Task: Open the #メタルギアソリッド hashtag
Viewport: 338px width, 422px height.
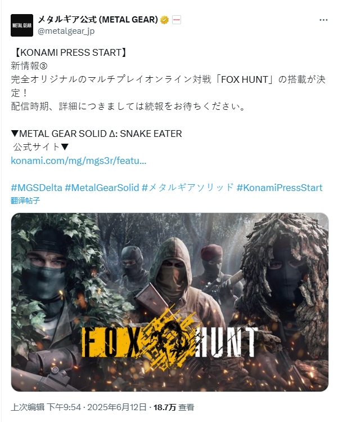Action: (187, 188)
